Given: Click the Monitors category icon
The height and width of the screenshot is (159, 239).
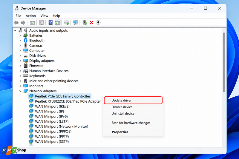Looking at the screenshot, I should coord(25,86).
